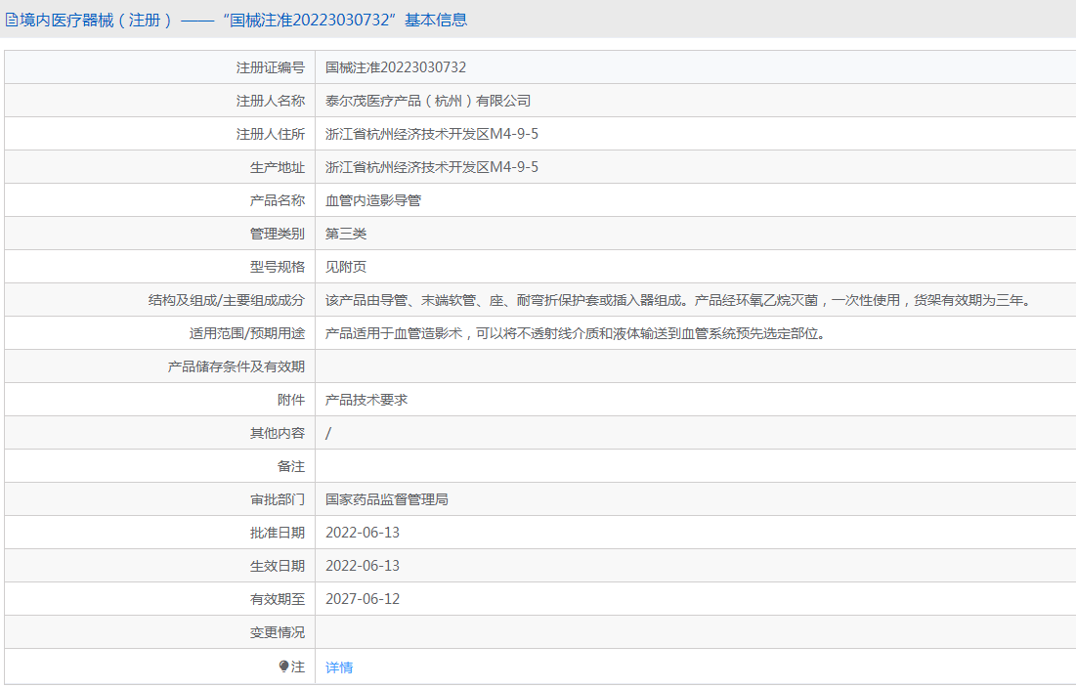This screenshot has height=688, width=1076.
Task: Click the registrant address value in 注册人住所 row
Action: click(x=432, y=134)
